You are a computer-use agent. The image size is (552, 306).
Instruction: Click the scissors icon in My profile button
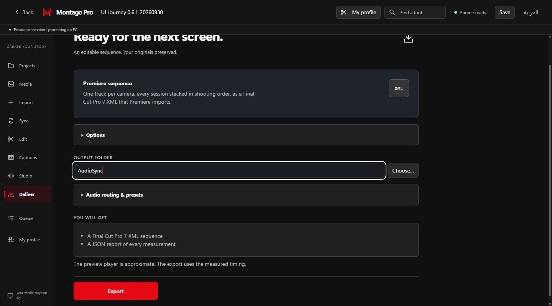coord(343,12)
